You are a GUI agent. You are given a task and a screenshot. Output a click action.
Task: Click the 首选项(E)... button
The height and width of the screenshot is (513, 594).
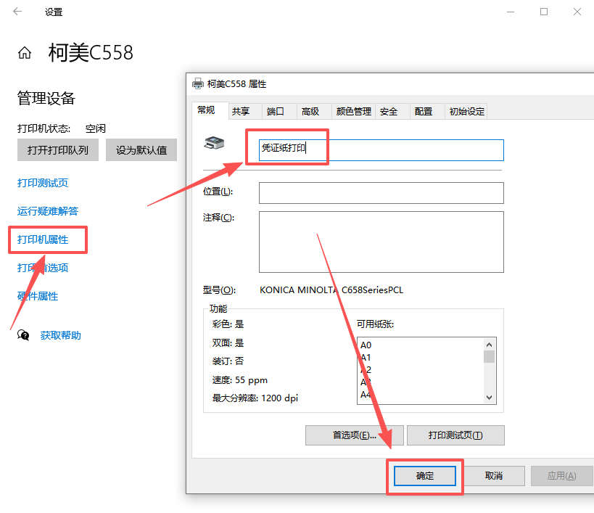(x=355, y=435)
